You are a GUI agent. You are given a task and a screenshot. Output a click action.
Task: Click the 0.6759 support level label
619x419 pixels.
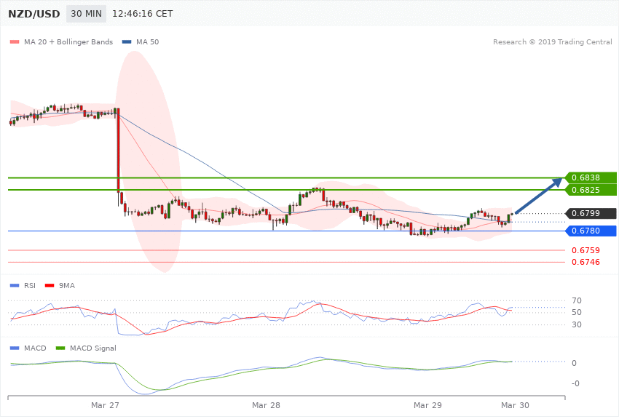point(586,250)
